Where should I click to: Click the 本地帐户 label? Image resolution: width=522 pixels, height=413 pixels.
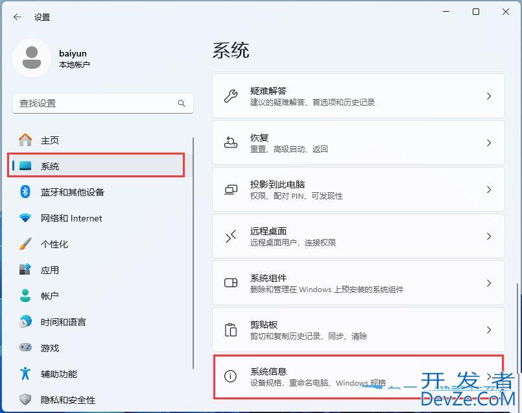coord(74,64)
